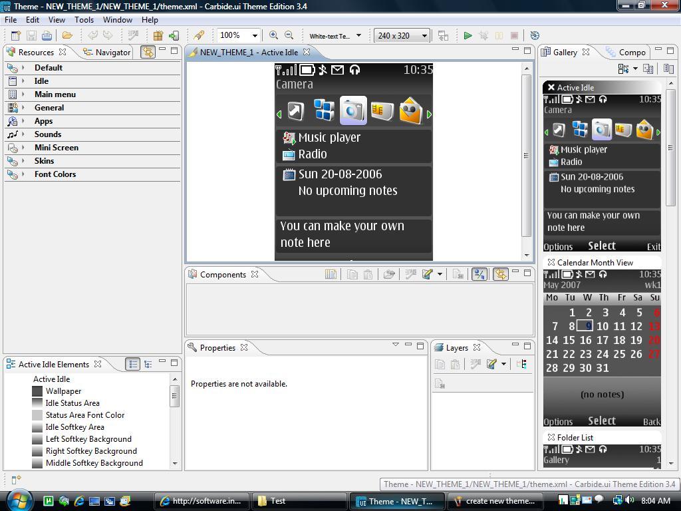This screenshot has height=511, width=681.
Task: Run the theme preview with the green play icon
Action: tap(468, 35)
